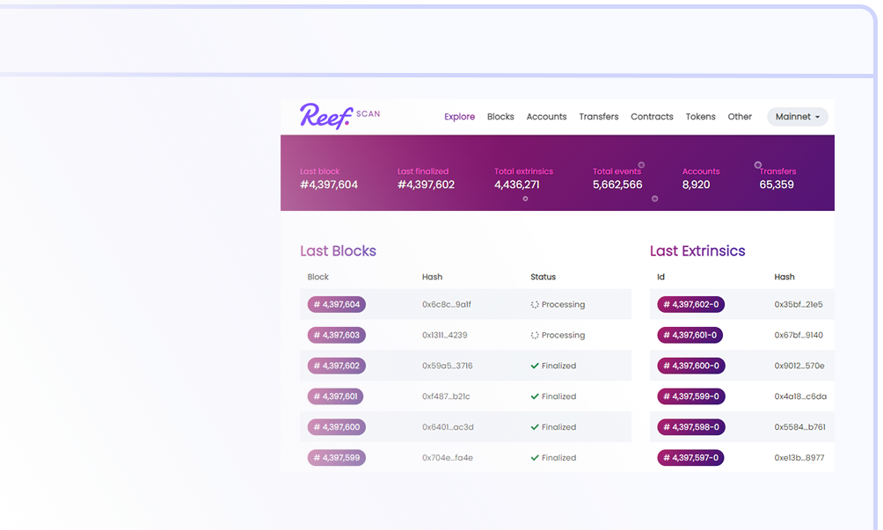Click extrinsic hash 0x4a18...c6da
The width and height of the screenshot is (883, 530).
pos(800,396)
